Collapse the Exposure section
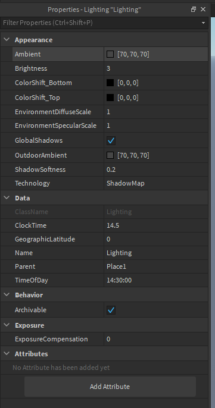Viewport: 215px width, 408px height. pyautogui.click(x=7, y=325)
